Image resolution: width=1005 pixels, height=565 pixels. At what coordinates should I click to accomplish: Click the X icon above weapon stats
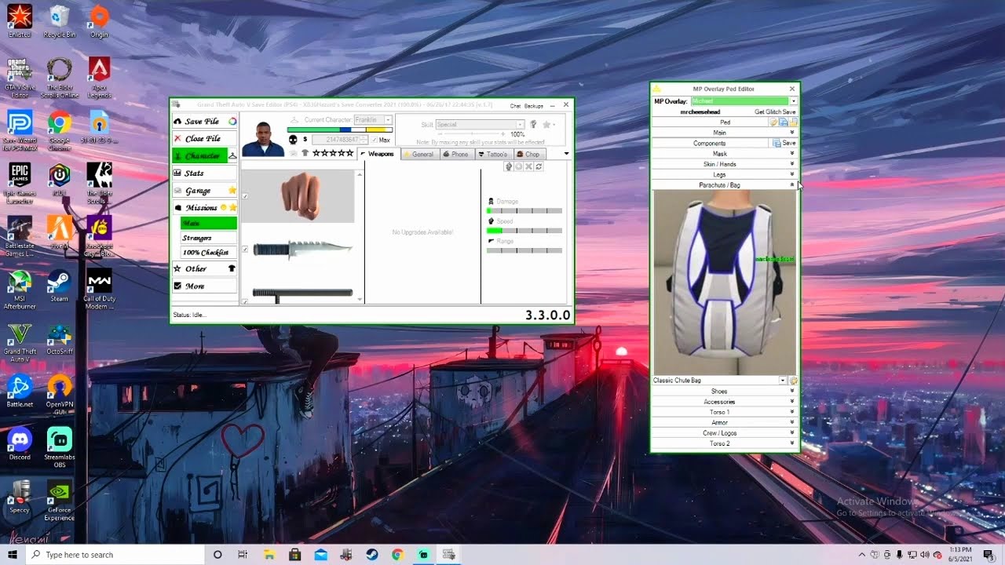528,166
